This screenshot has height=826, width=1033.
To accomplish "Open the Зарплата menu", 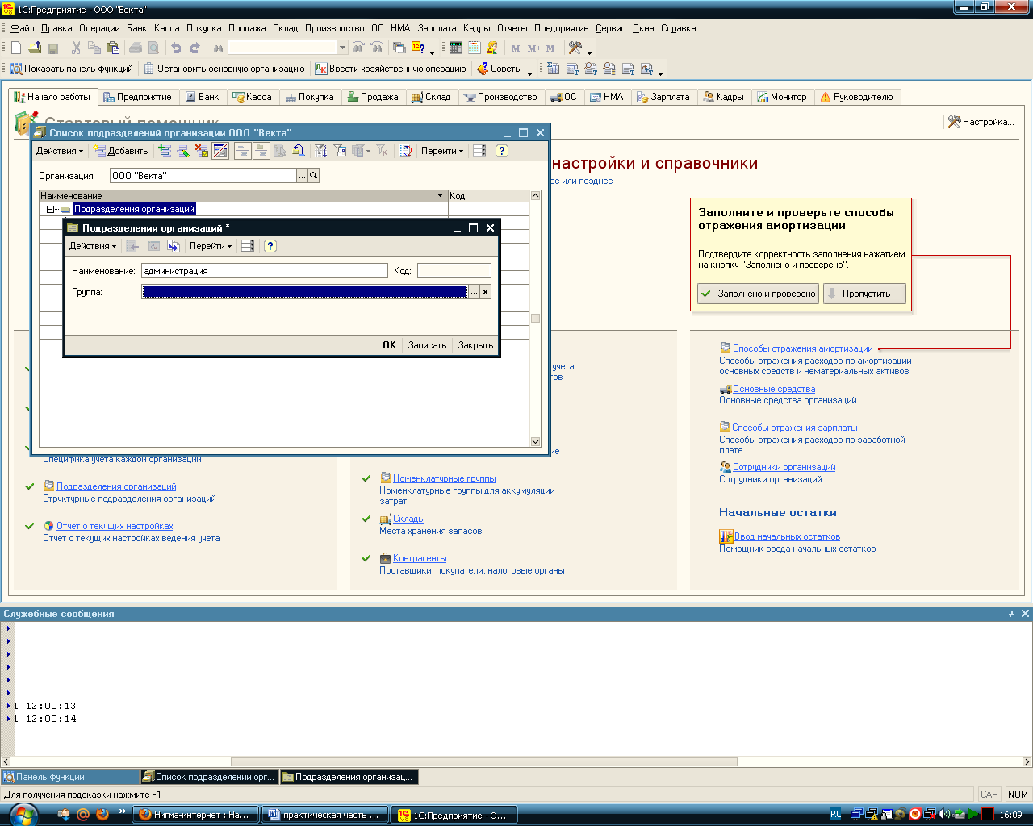I will pyautogui.click(x=437, y=28).
